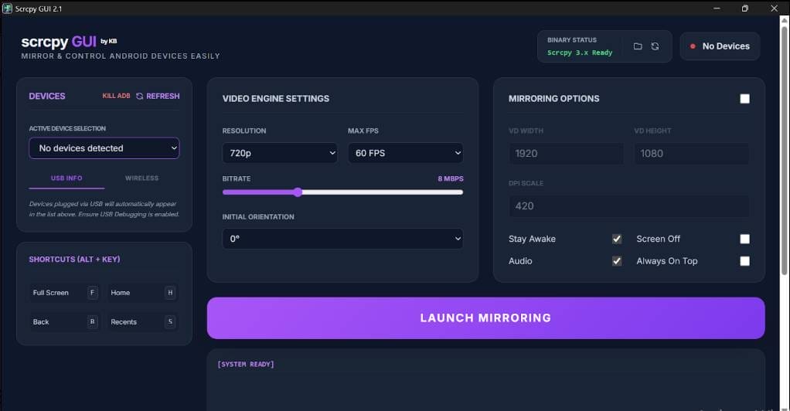The width and height of the screenshot is (790, 411).
Task: Click the bitrate slider handle
Action: [x=298, y=192]
